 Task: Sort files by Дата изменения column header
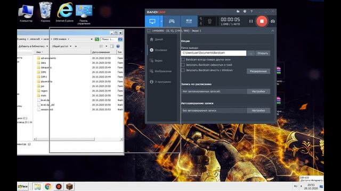tap(103, 52)
